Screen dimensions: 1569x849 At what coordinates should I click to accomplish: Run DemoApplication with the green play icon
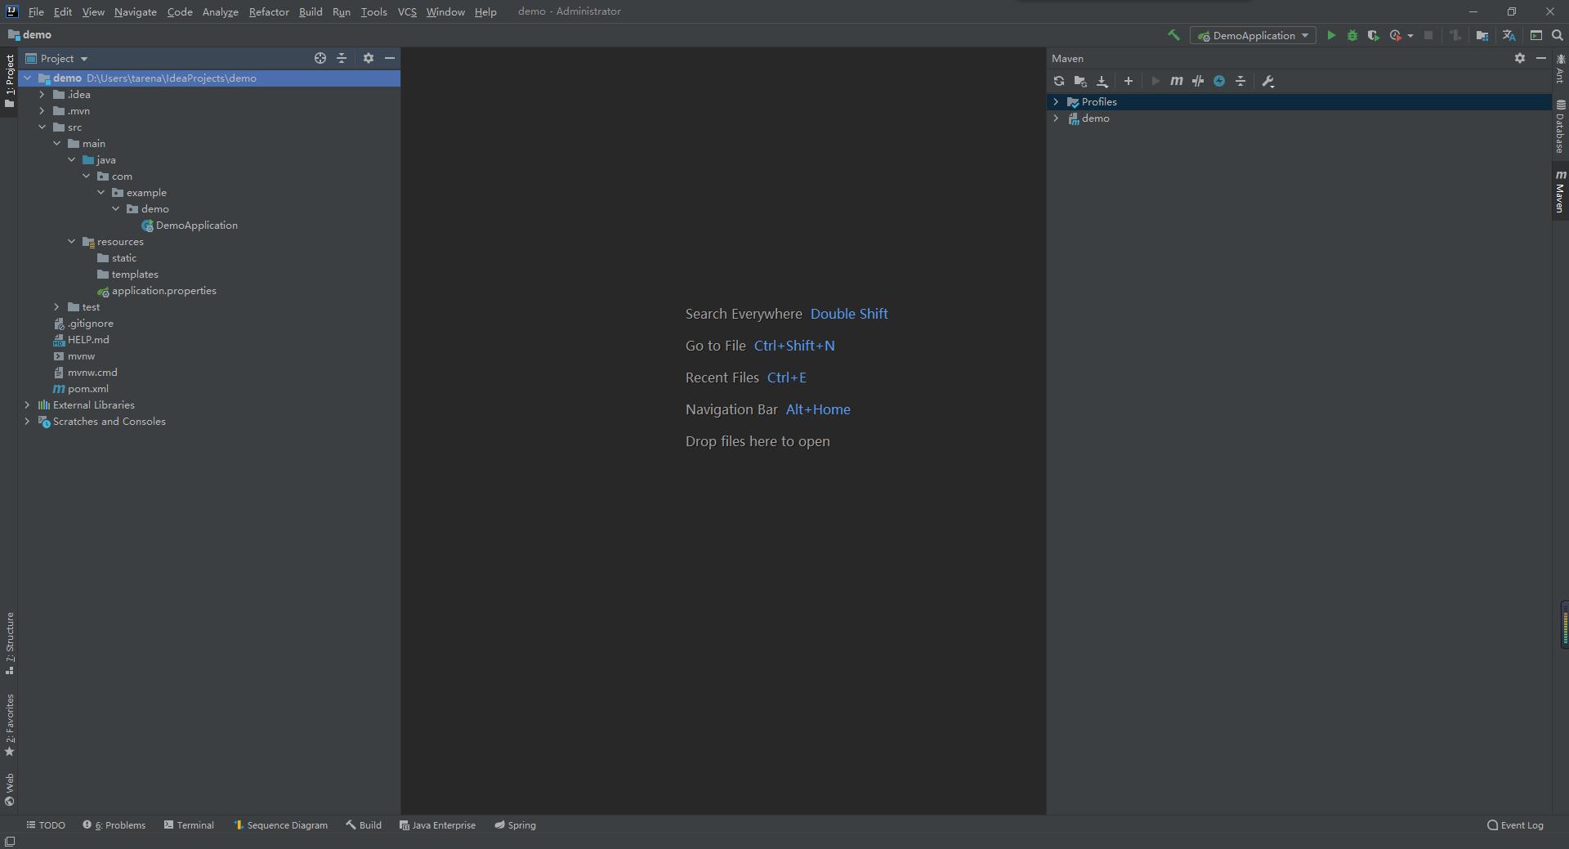click(1331, 35)
